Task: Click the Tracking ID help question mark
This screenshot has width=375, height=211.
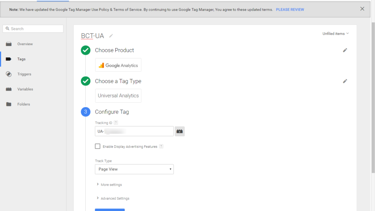Action: (x=116, y=122)
